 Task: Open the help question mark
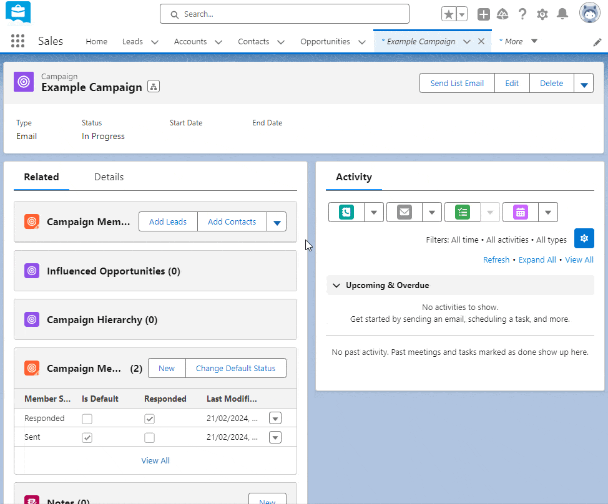(522, 14)
